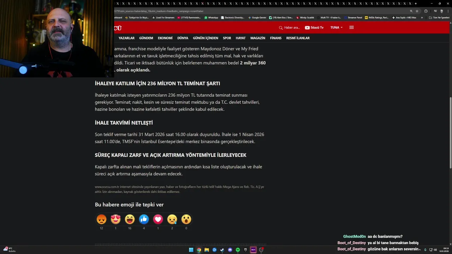This screenshot has width=452, height=254.
Task: React with the sad tear emoji
Action: [x=172, y=219]
